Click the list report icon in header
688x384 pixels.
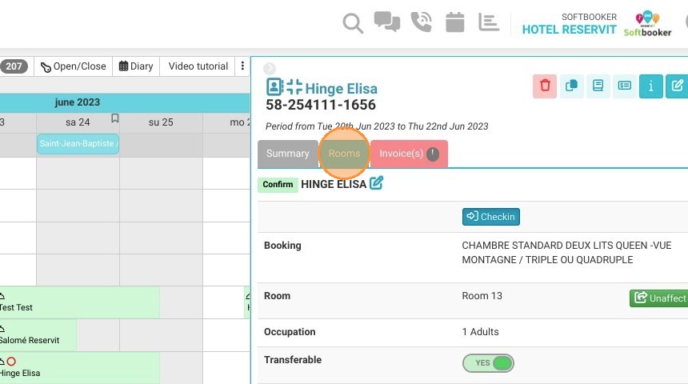tap(489, 22)
